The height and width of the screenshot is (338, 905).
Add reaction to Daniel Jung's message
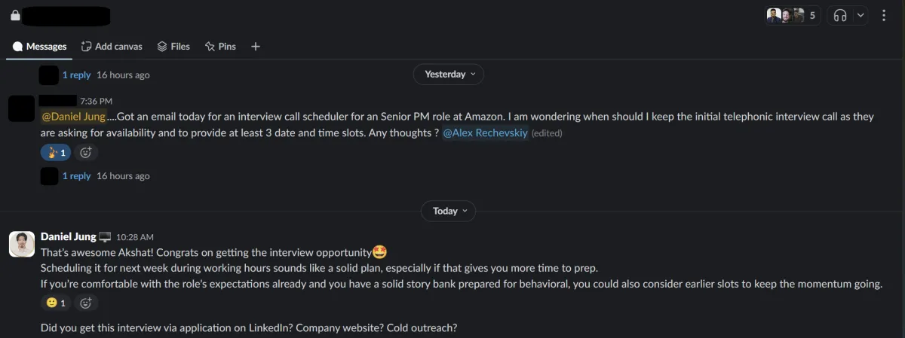click(x=86, y=303)
